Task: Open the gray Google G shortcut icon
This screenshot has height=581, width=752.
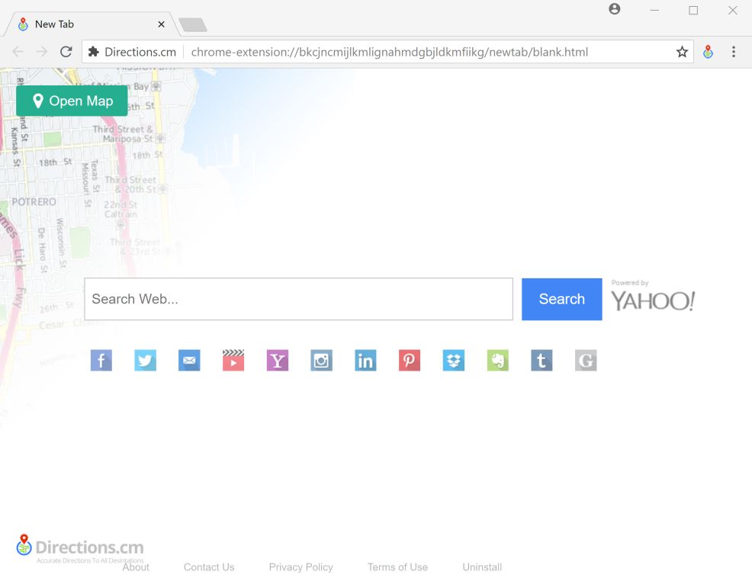Action: click(x=586, y=361)
